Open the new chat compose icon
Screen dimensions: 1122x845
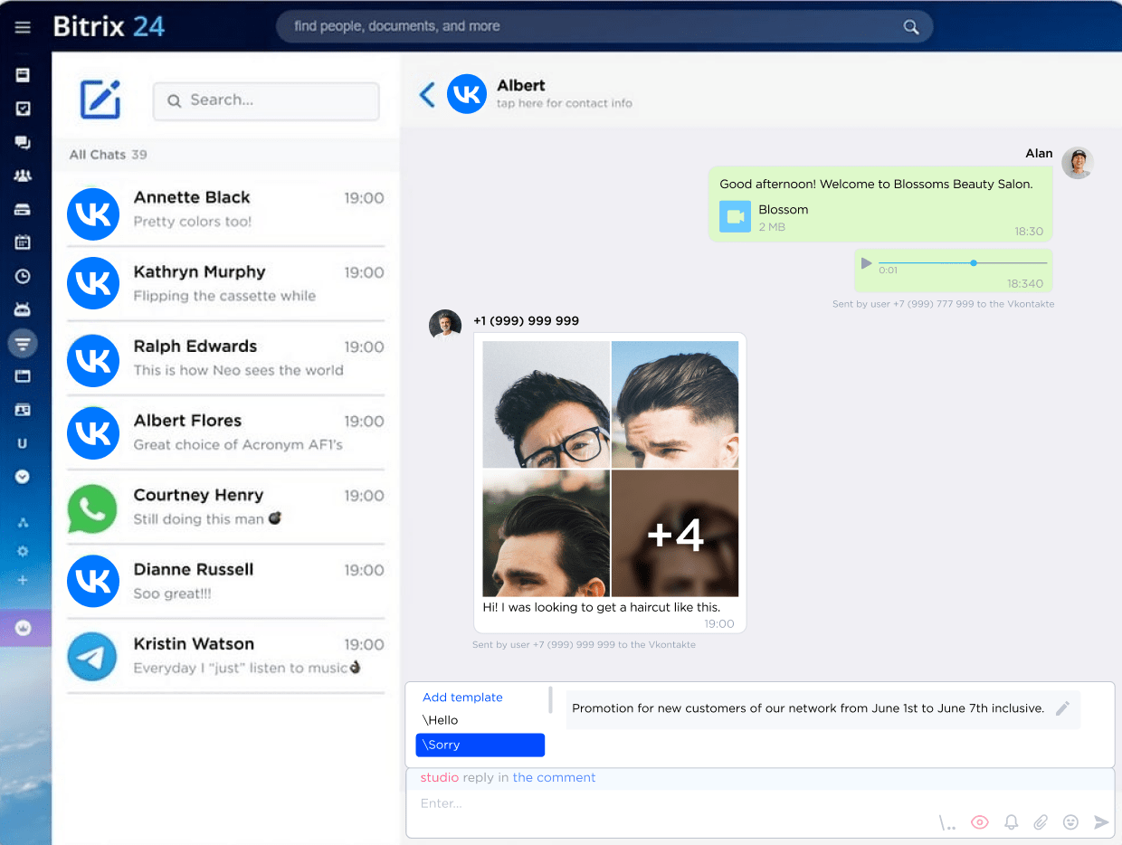coord(100,100)
